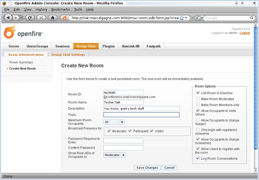
Task: Bookmark page with the star icon
Action: coord(182,18)
